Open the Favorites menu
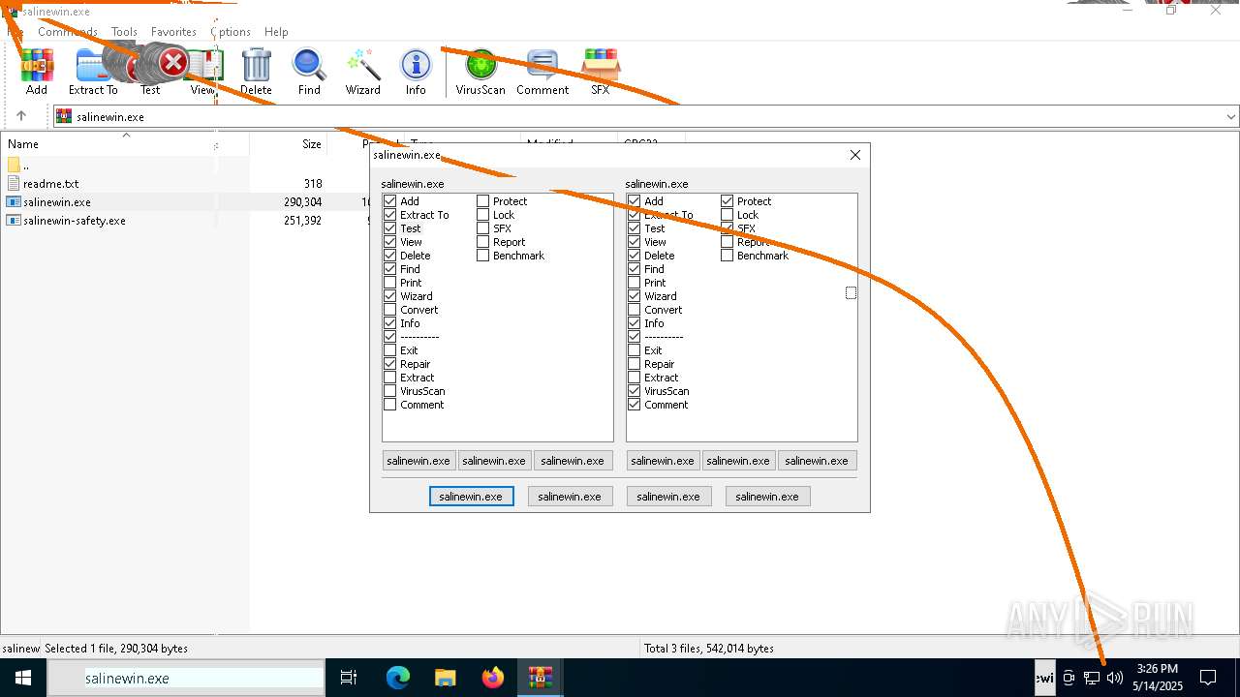Viewport: 1240px width, 697px height. coord(173,32)
